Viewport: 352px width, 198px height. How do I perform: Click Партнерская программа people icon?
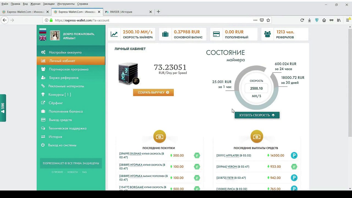[43, 69]
